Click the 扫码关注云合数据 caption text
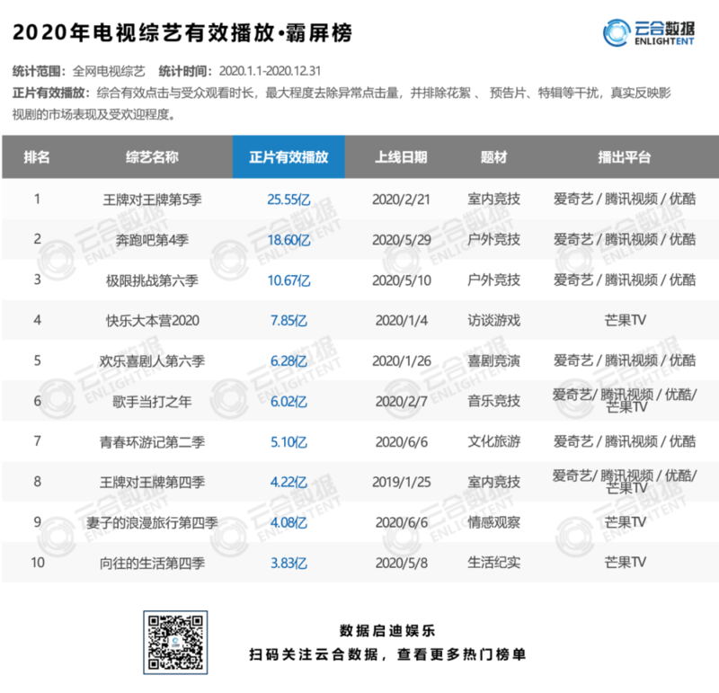The height and width of the screenshot is (693, 719). coord(387,654)
